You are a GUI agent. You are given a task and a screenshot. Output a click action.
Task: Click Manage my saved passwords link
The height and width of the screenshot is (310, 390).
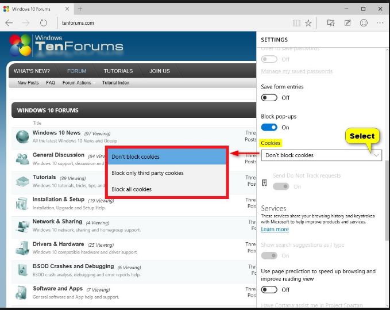(x=297, y=71)
